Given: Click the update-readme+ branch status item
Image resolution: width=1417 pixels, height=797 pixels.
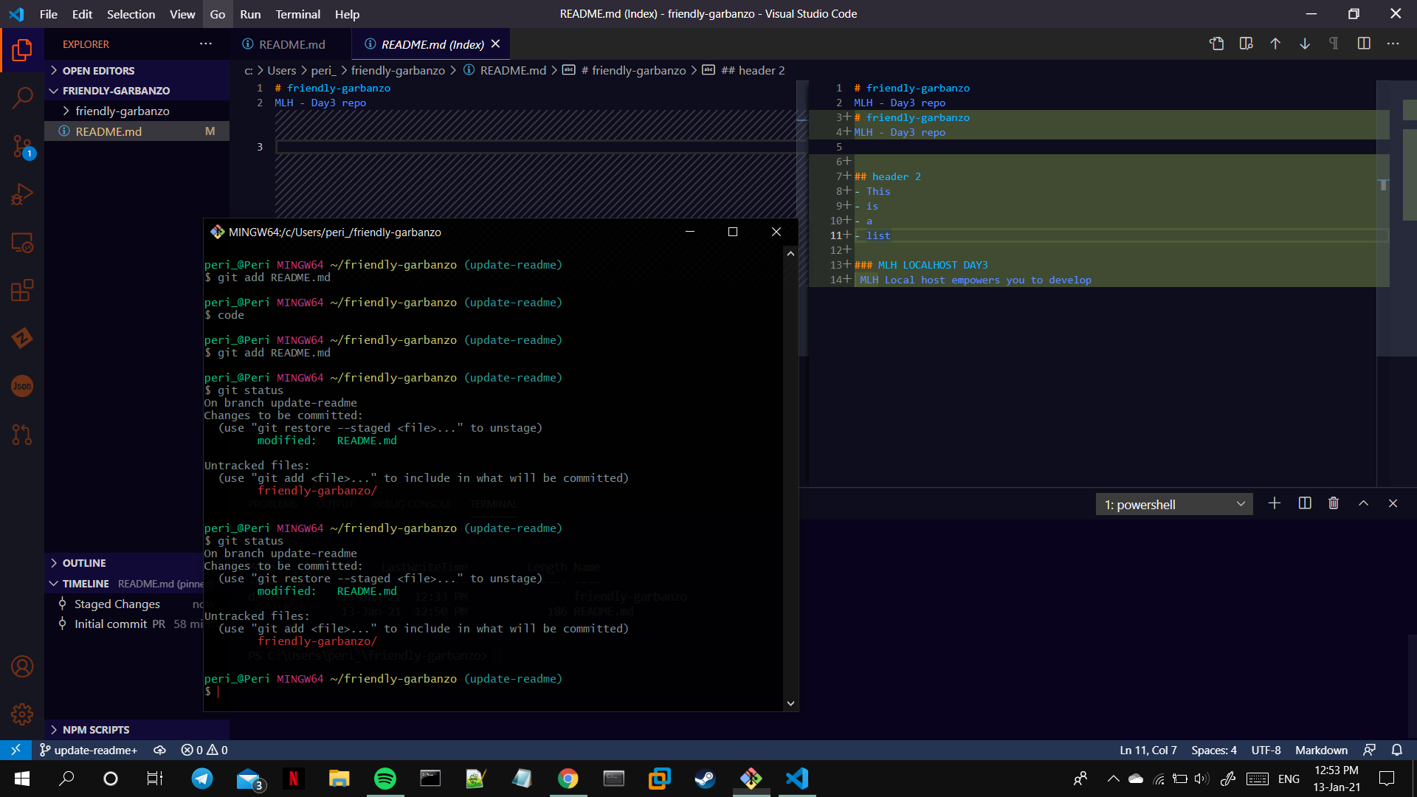Looking at the screenshot, I should coord(89,750).
